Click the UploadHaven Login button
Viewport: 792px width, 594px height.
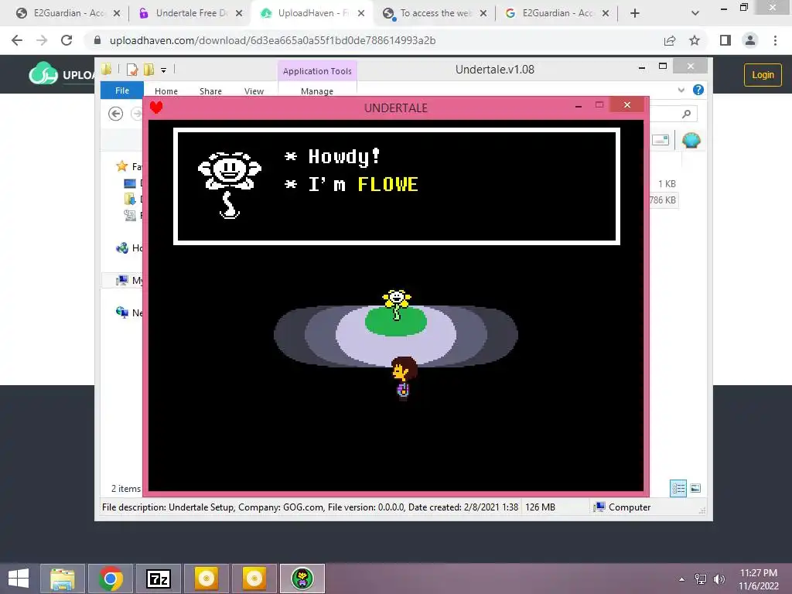pos(763,75)
